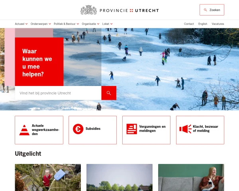This screenshot has width=239, height=191.
Task: Click the megaphone Klacht icon
Action: [185, 129]
